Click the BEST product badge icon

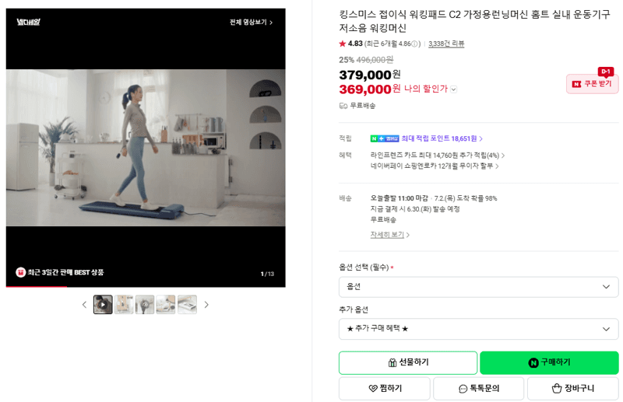20,273
